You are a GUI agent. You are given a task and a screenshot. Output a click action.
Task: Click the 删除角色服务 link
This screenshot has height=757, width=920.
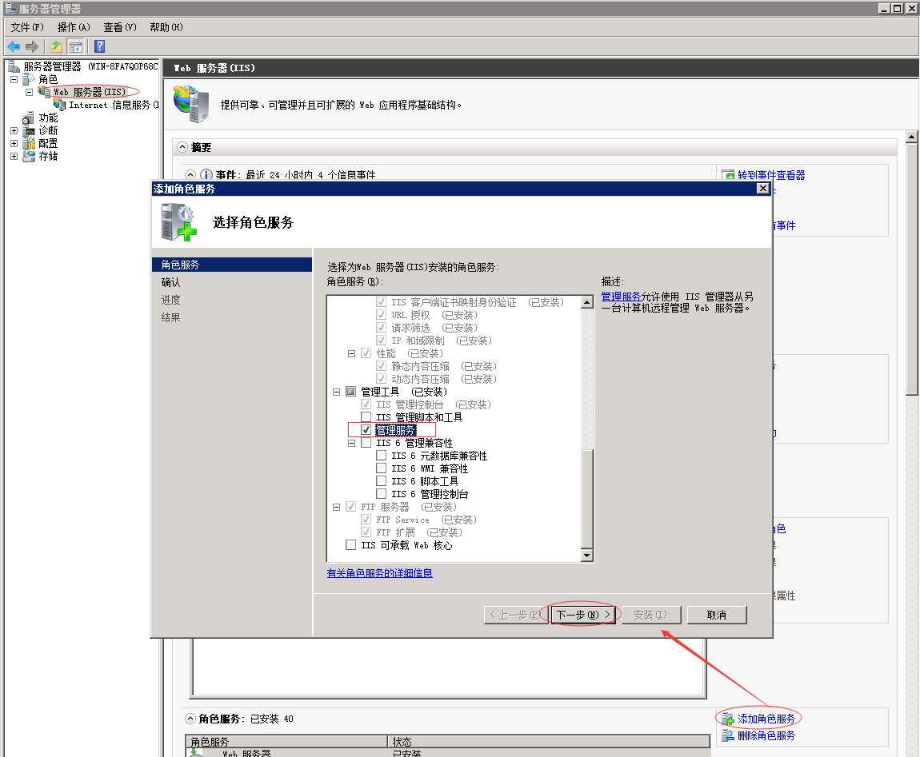(766, 735)
